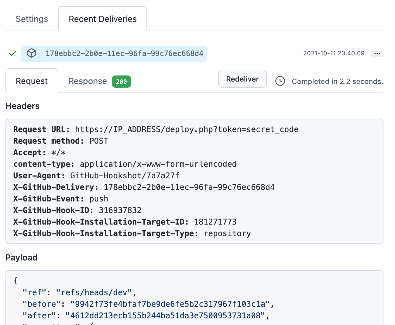Image resolution: width=395 pixels, height=325 pixels.
Task: Click the green checkmark success icon
Action: pyautogui.click(x=13, y=54)
